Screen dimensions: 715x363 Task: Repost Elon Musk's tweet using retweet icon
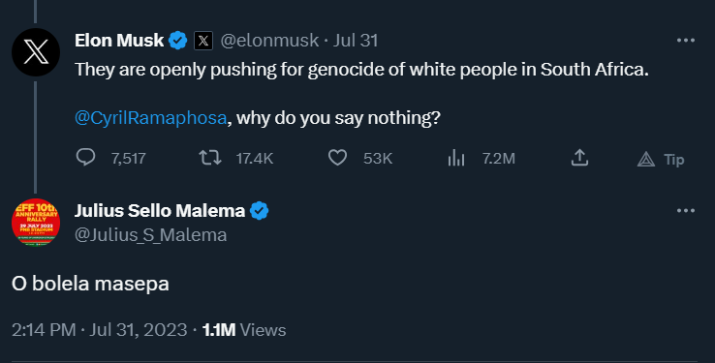pyautogui.click(x=210, y=158)
